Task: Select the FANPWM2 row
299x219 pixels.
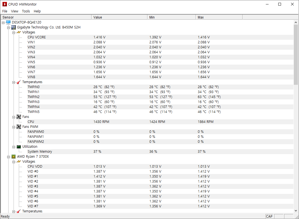Action: pyautogui.click(x=160, y=141)
